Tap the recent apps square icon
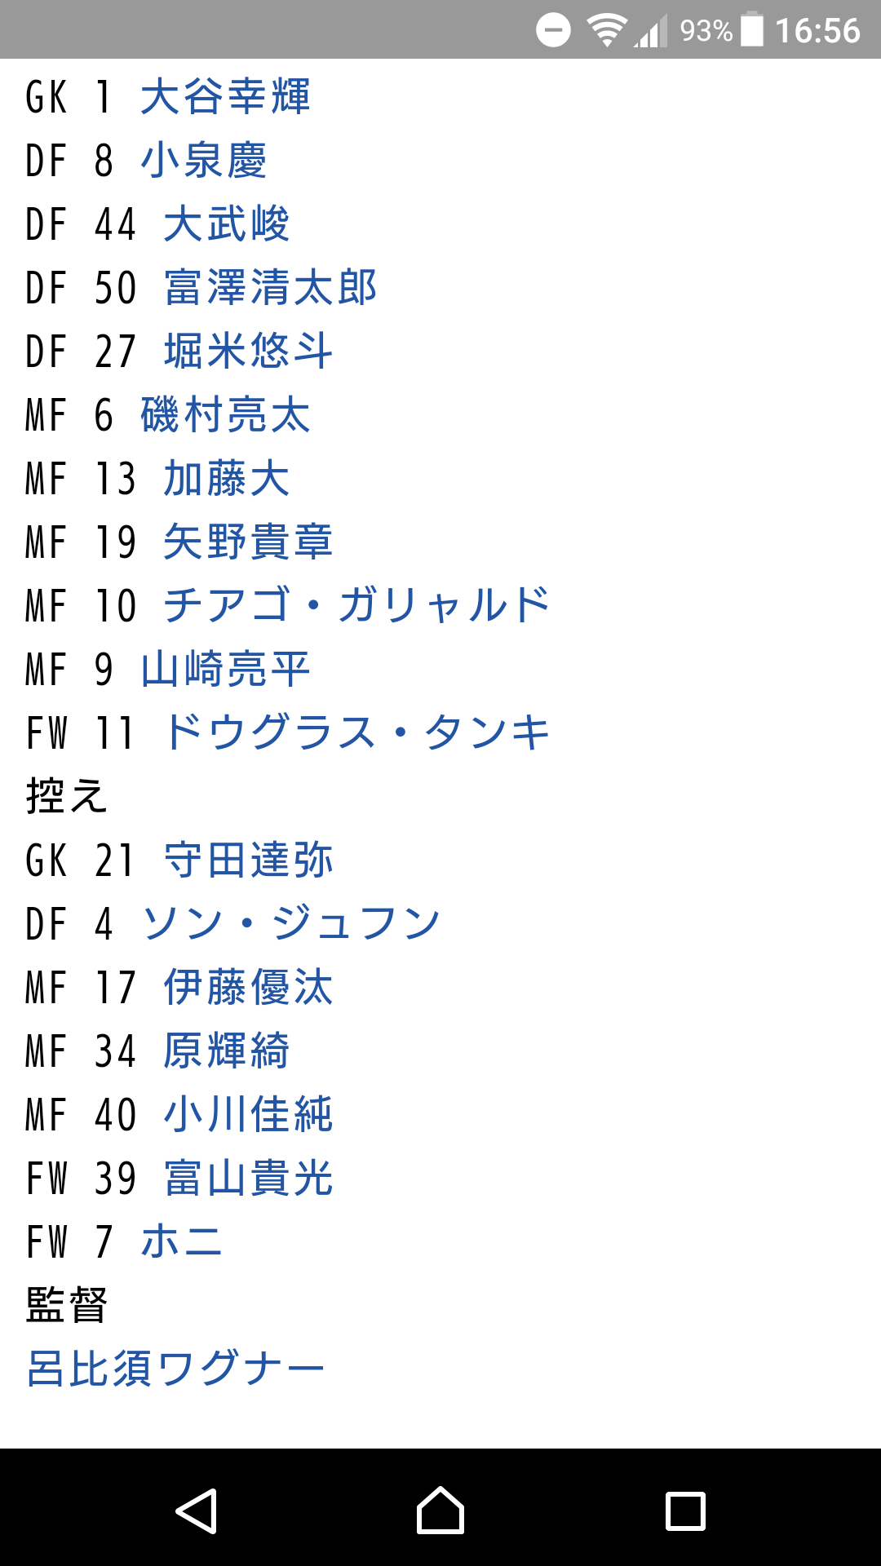Screen dimensions: 881x1566 pyautogui.click(x=685, y=1511)
